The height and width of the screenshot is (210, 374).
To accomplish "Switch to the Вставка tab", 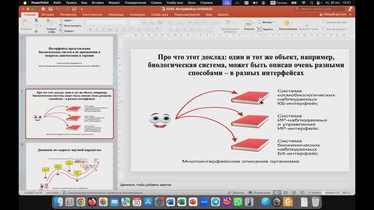I will (x=48, y=15).
